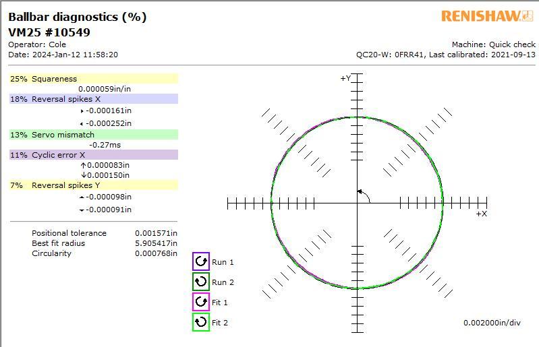Click the Renishaw logo
This screenshot has width=539, height=347.
(x=486, y=15)
